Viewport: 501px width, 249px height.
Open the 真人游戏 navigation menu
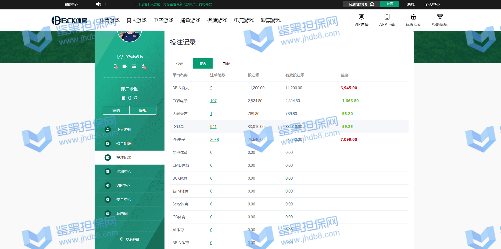136,20
